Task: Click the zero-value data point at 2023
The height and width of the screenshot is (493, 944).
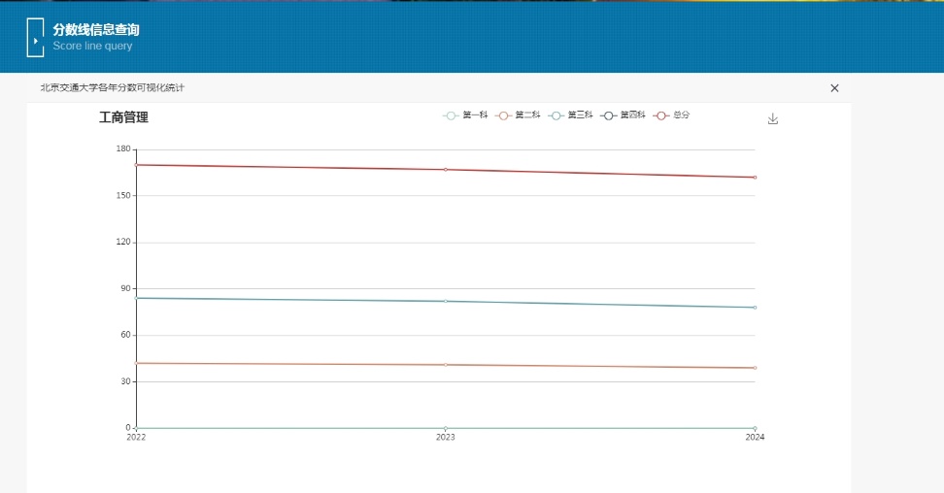Action: [x=446, y=428]
